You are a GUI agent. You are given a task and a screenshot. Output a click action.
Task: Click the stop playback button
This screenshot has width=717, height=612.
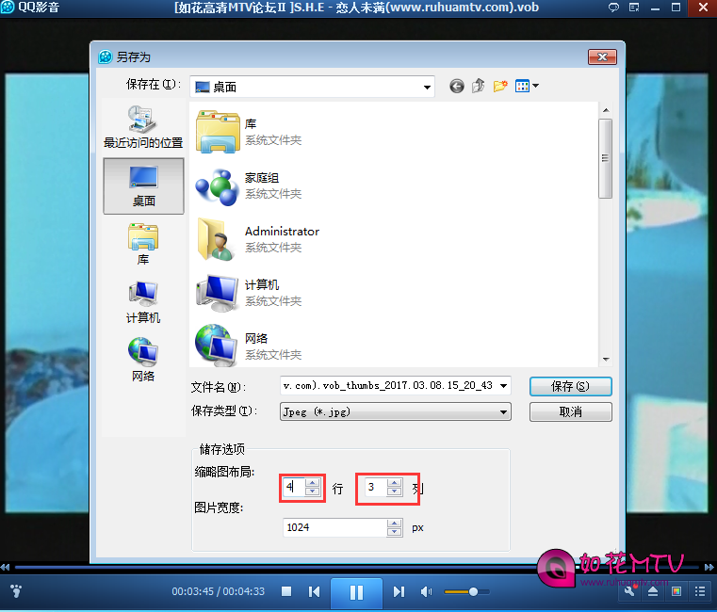(287, 591)
